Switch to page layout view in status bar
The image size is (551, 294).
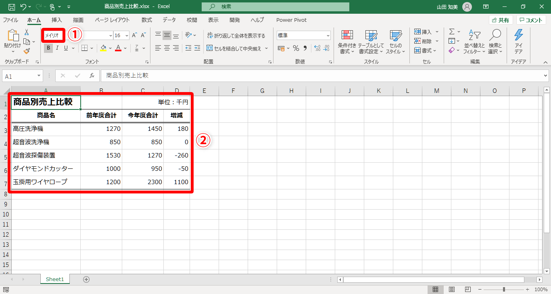coord(452,289)
